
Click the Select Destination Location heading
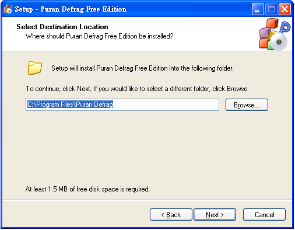coord(62,27)
